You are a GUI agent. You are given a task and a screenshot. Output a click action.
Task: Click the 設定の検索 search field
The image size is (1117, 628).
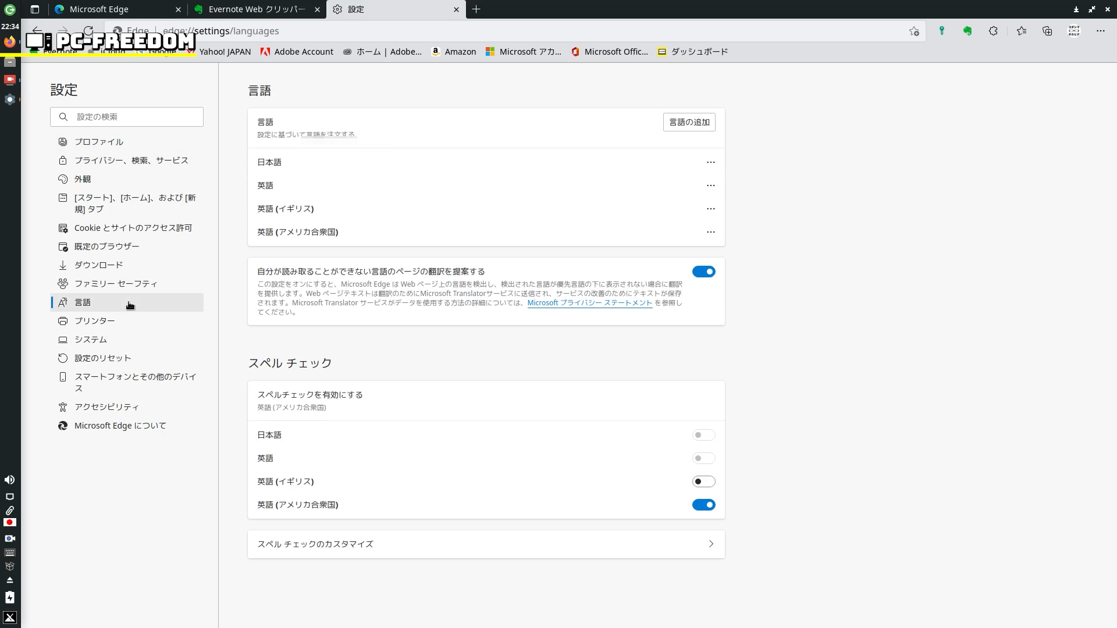click(134, 117)
